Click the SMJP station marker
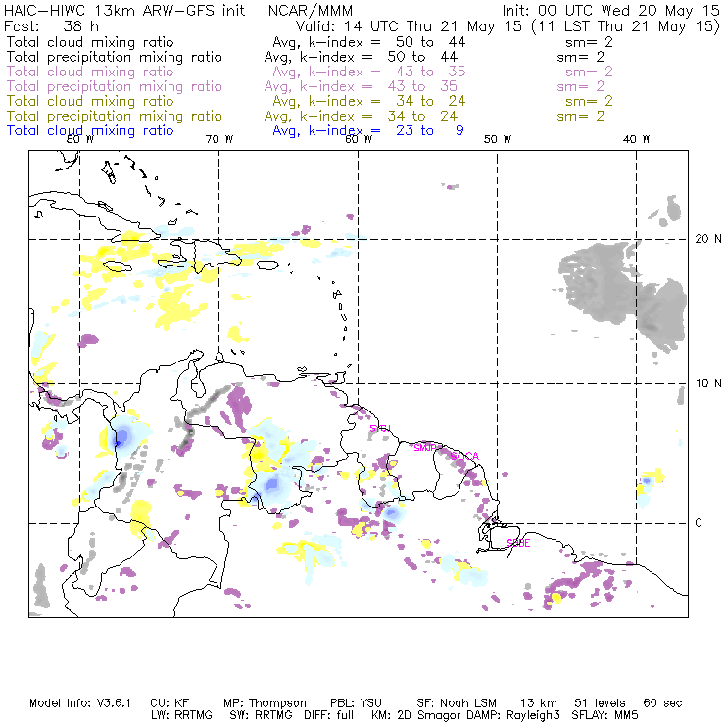This screenshot has height=725, width=725. pos(425,448)
